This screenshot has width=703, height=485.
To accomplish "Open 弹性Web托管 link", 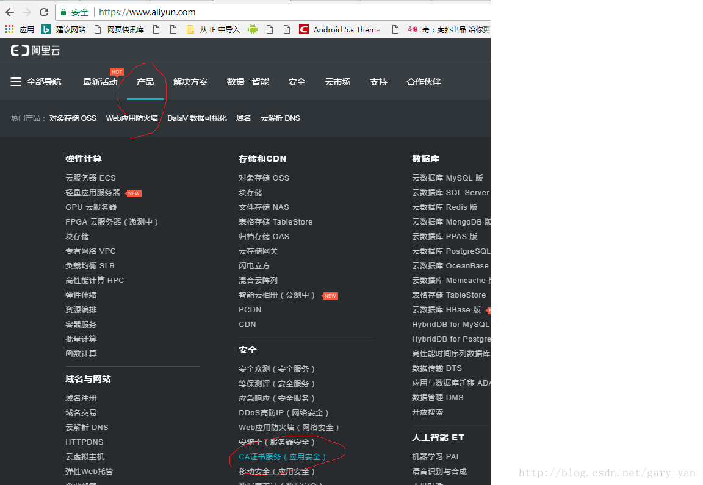I will click(89, 472).
